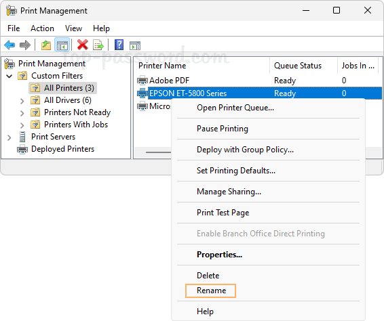Expand the Printers Not Ready node
Screen dimensions: 384x321
pos(22,113)
